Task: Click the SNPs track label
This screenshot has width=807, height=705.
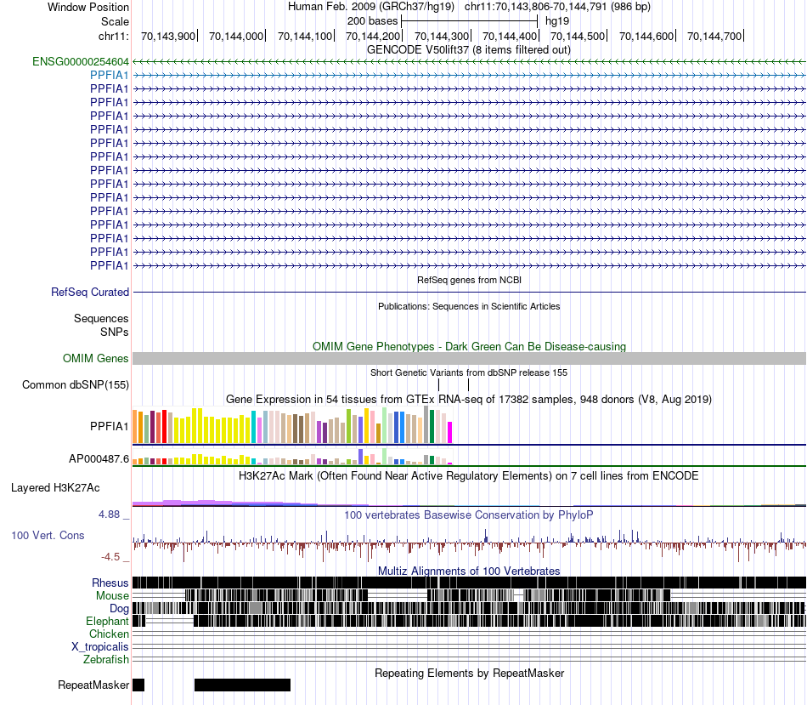Action: coord(115,332)
